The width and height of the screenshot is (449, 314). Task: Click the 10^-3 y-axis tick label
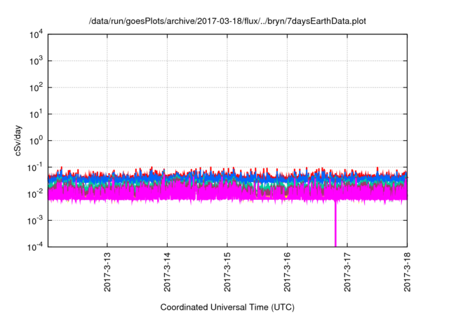pyautogui.click(x=35, y=220)
